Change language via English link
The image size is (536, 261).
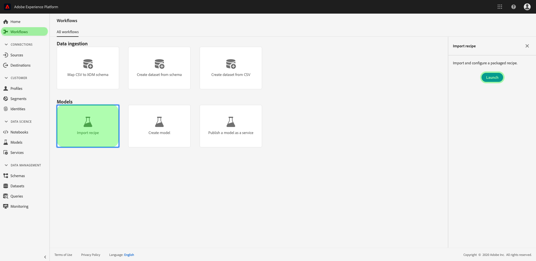tap(129, 255)
